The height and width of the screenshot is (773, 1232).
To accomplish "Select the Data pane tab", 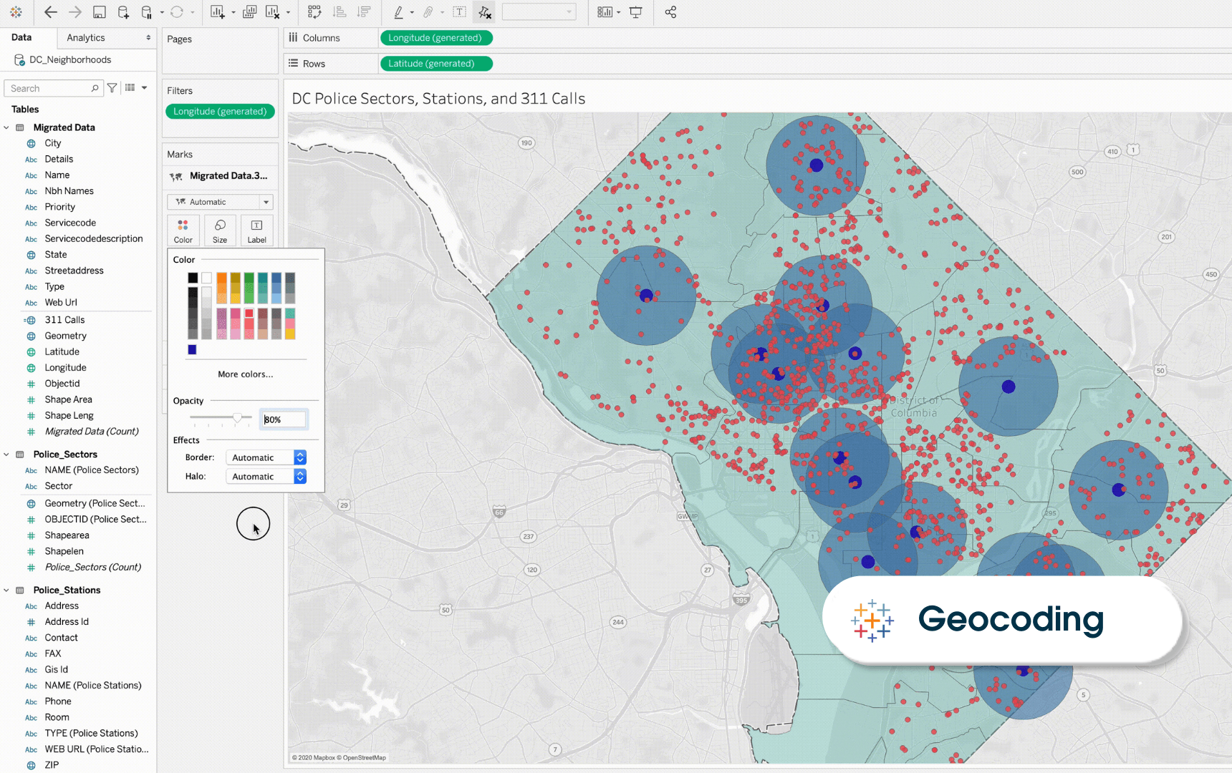I will click(21, 38).
